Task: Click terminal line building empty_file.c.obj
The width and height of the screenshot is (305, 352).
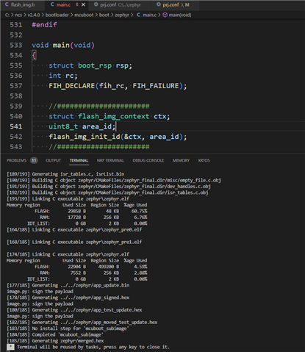Action: click(x=114, y=180)
